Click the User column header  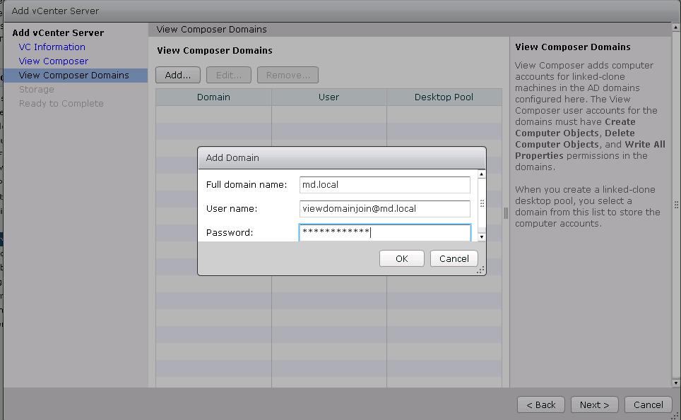click(328, 97)
